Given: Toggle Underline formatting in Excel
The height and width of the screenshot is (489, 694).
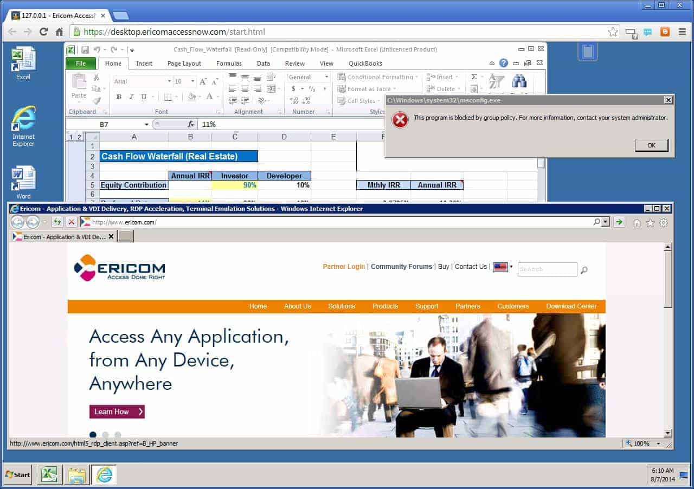Looking at the screenshot, I should [144, 97].
